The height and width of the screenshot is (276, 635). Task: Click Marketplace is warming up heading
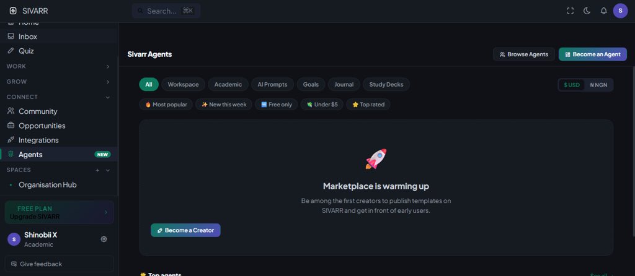click(x=376, y=186)
